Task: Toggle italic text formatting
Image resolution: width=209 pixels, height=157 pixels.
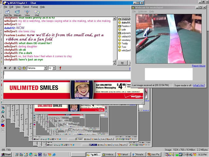Action: point(10,68)
